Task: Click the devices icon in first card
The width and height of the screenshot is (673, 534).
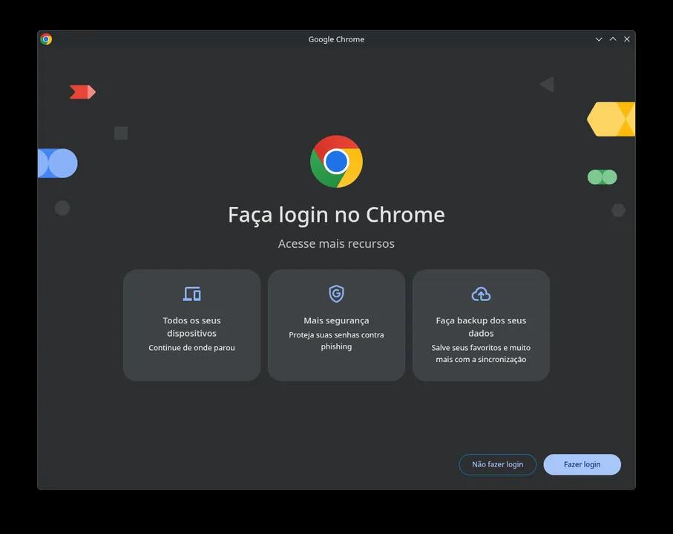Action: coord(191,294)
